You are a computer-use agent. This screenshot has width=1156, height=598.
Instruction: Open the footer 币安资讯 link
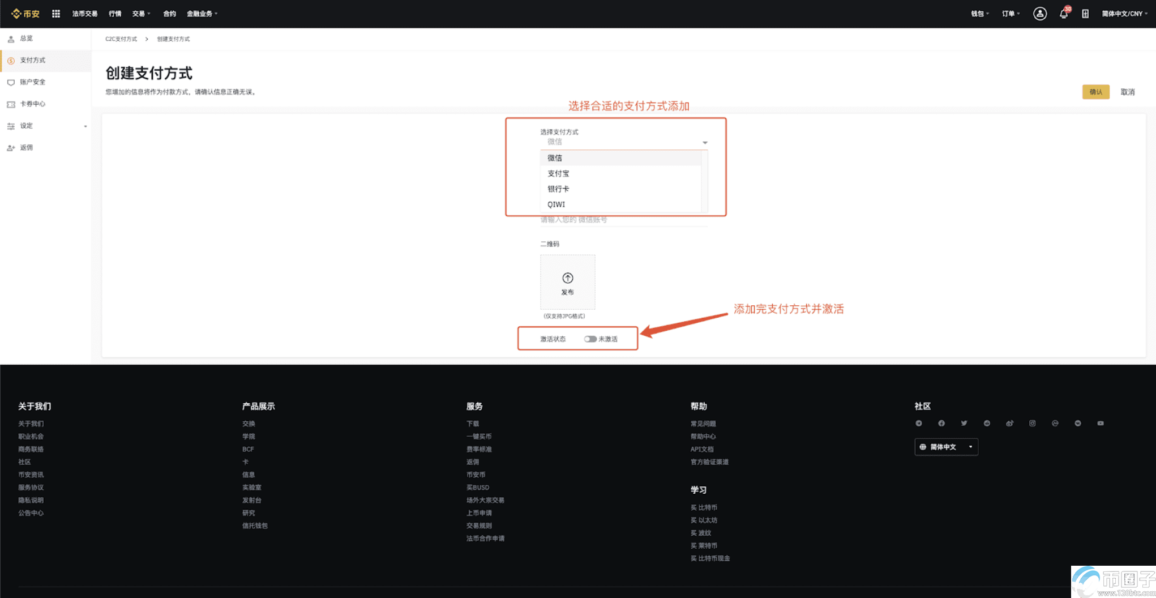tap(31, 475)
